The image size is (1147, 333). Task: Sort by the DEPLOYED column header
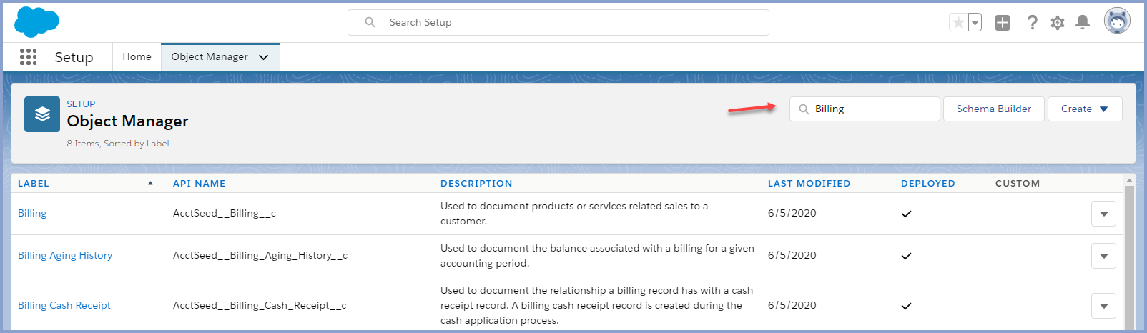click(x=927, y=183)
